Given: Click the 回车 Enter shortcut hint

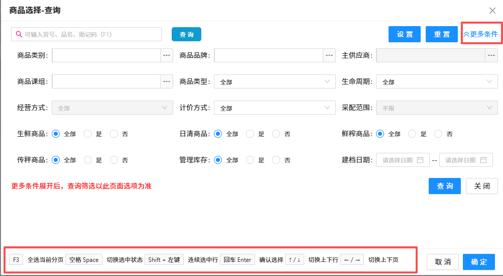Looking at the screenshot, I should pos(237,259).
